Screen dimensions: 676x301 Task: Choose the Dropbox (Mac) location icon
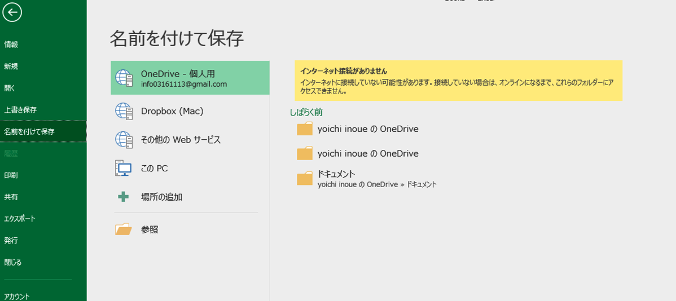click(124, 111)
